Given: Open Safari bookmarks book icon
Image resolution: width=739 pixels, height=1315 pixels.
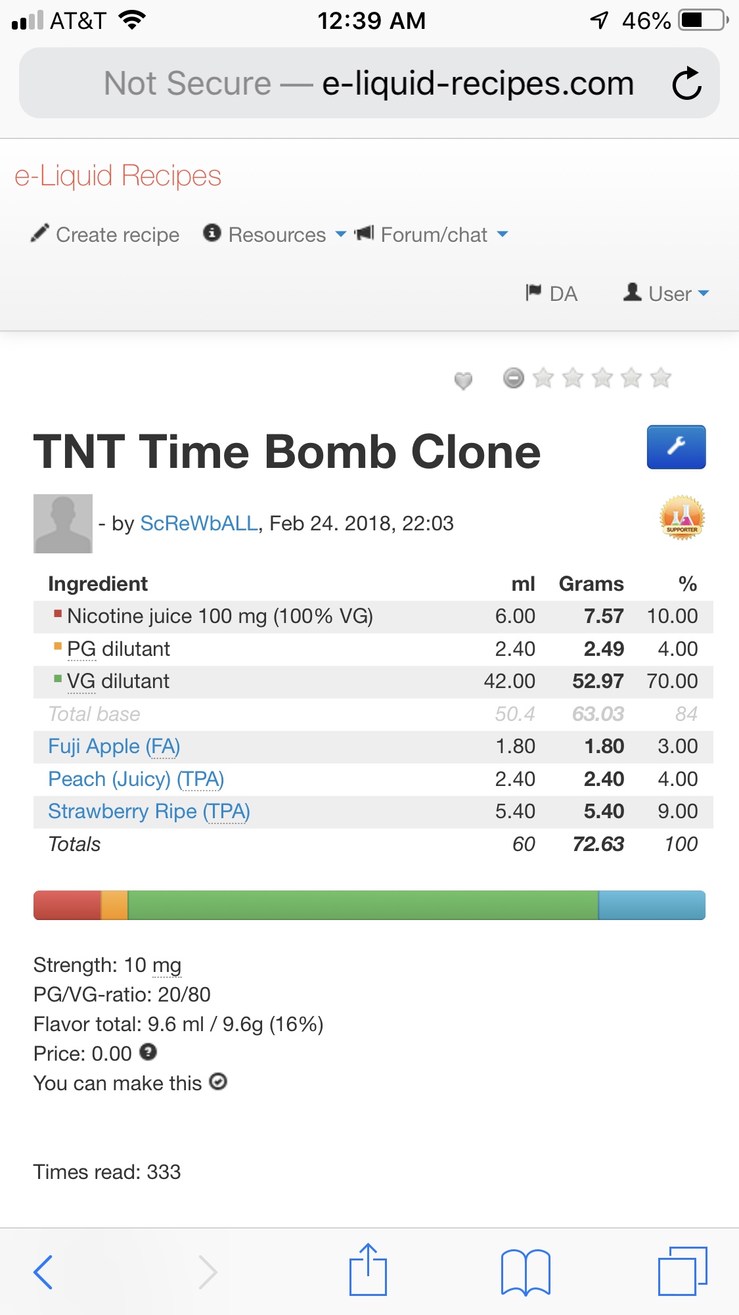Looking at the screenshot, I should [525, 1271].
